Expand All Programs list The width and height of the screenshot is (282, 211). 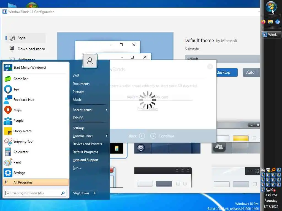(x=36, y=182)
